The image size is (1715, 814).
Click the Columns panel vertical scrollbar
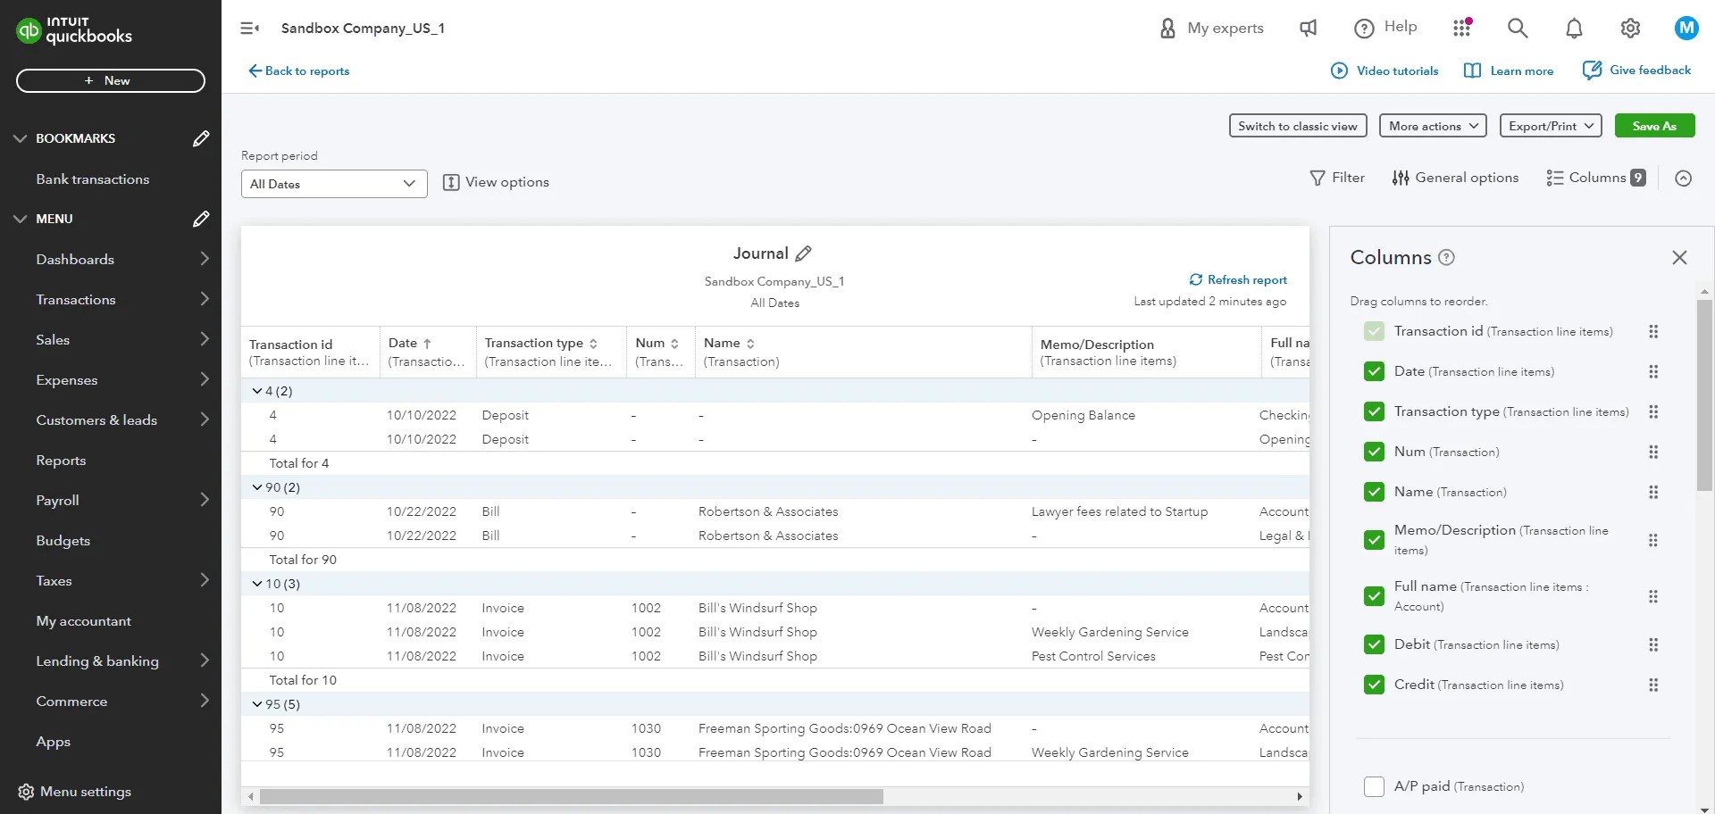point(1704,395)
